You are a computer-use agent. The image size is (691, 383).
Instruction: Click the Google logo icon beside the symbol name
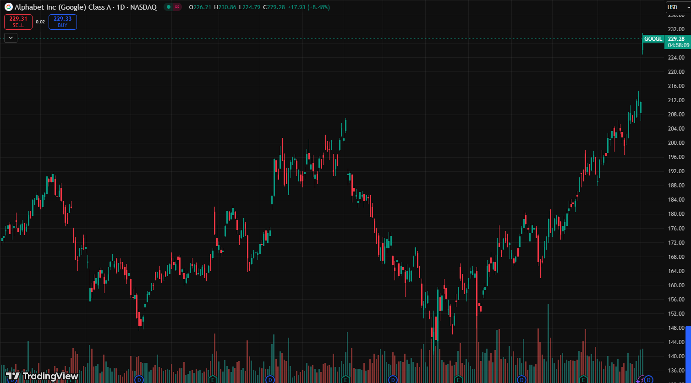[x=8, y=7]
